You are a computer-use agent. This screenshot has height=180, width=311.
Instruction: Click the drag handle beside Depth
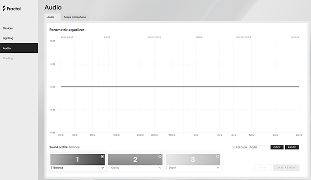tap(167, 167)
